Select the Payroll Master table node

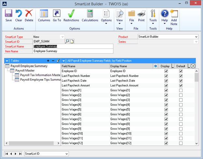pyautogui.click(x=25, y=71)
